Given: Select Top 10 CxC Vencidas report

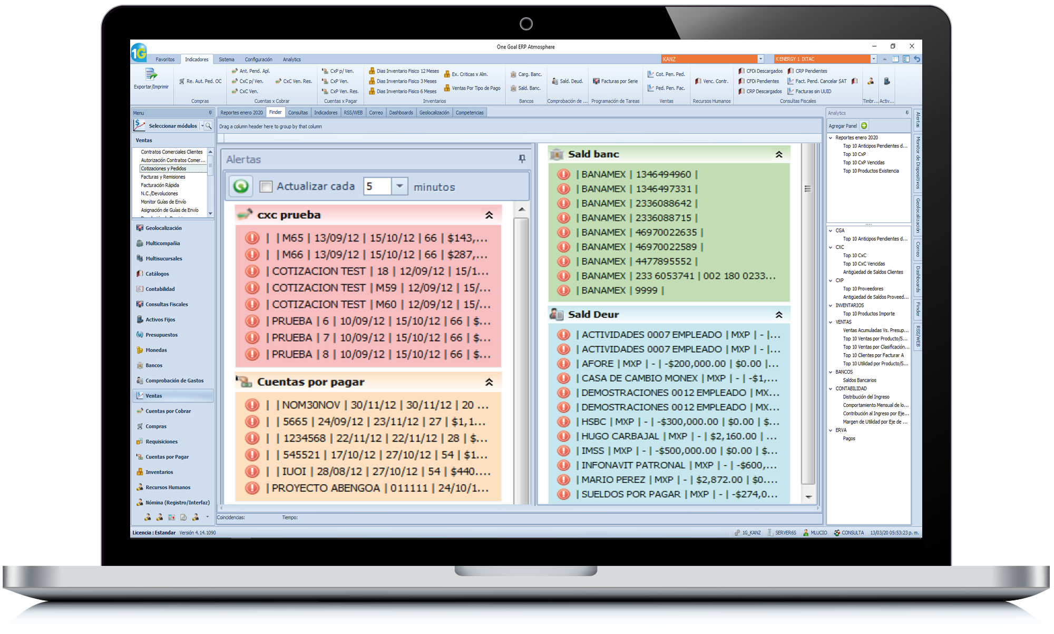Looking at the screenshot, I should click(x=864, y=264).
